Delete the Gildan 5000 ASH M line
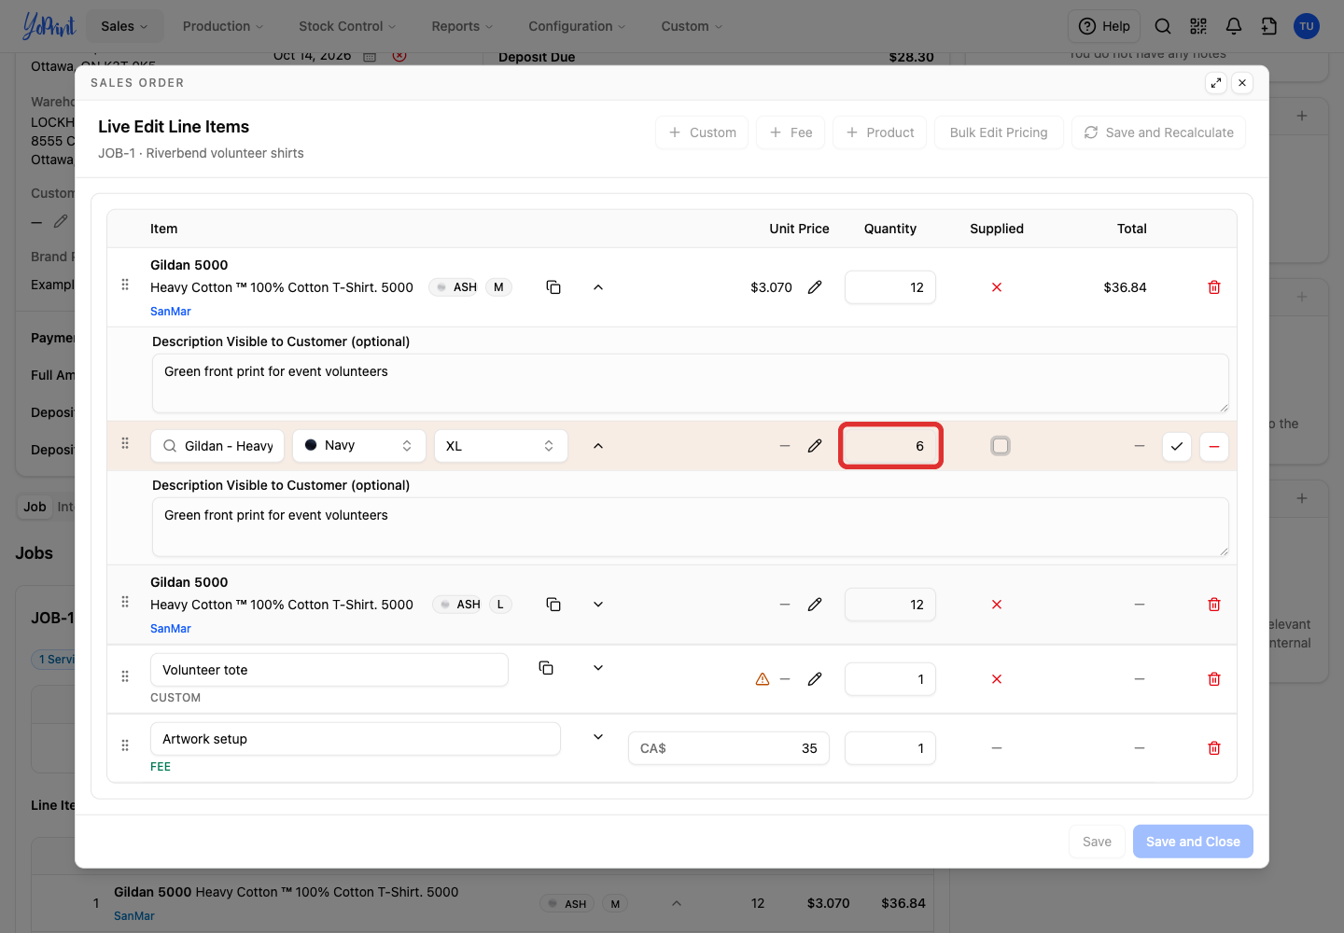 (1214, 287)
